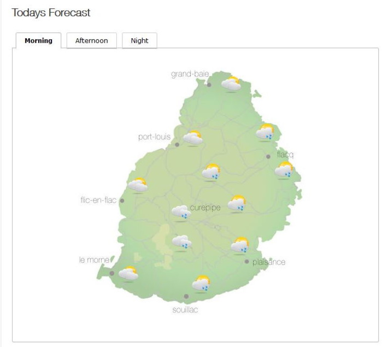382x347 pixels.
Task: Click the partly cloudy icon next to port-louis
Action: (x=192, y=138)
